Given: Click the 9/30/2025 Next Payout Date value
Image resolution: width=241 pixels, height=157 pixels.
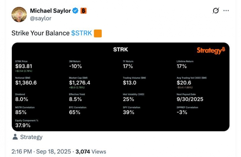Looking at the screenshot, I should tap(190, 99).
